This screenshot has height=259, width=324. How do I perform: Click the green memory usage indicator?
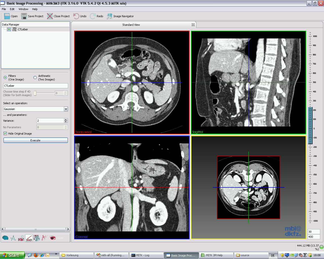click(x=321, y=247)
